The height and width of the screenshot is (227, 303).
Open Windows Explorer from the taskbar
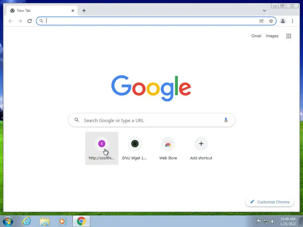point(45,221)
